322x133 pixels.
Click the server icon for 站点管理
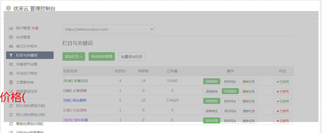coord(11,37)
